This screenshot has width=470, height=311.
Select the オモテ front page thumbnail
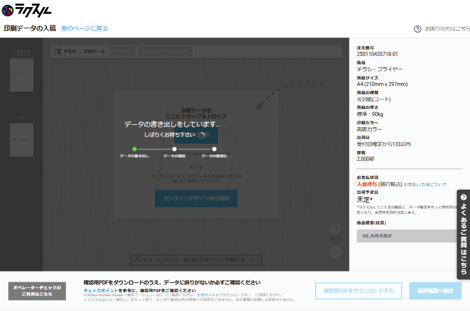pos(21,75)
